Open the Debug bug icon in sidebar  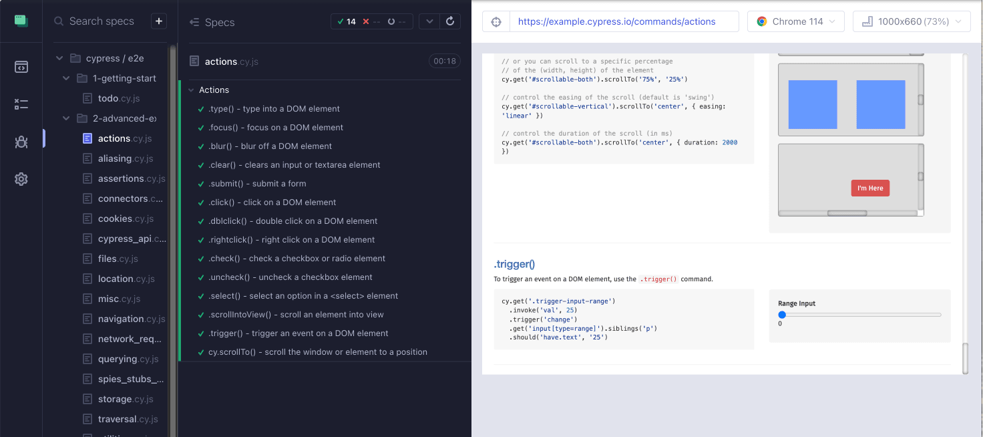(x=21, y=142)
